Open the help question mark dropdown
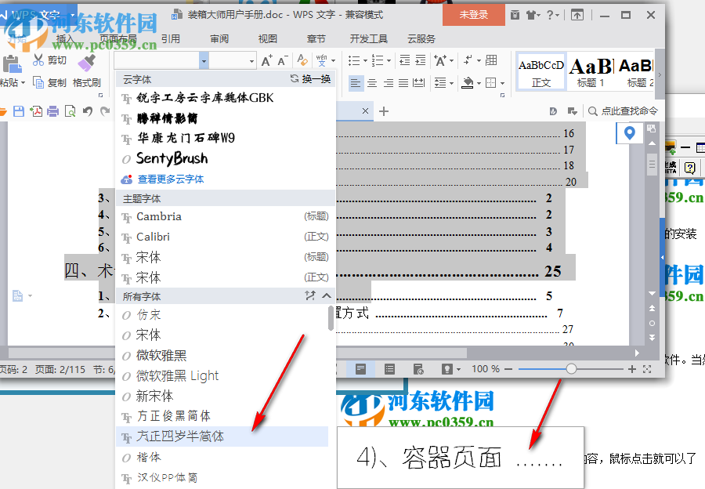 pos(552,16)
